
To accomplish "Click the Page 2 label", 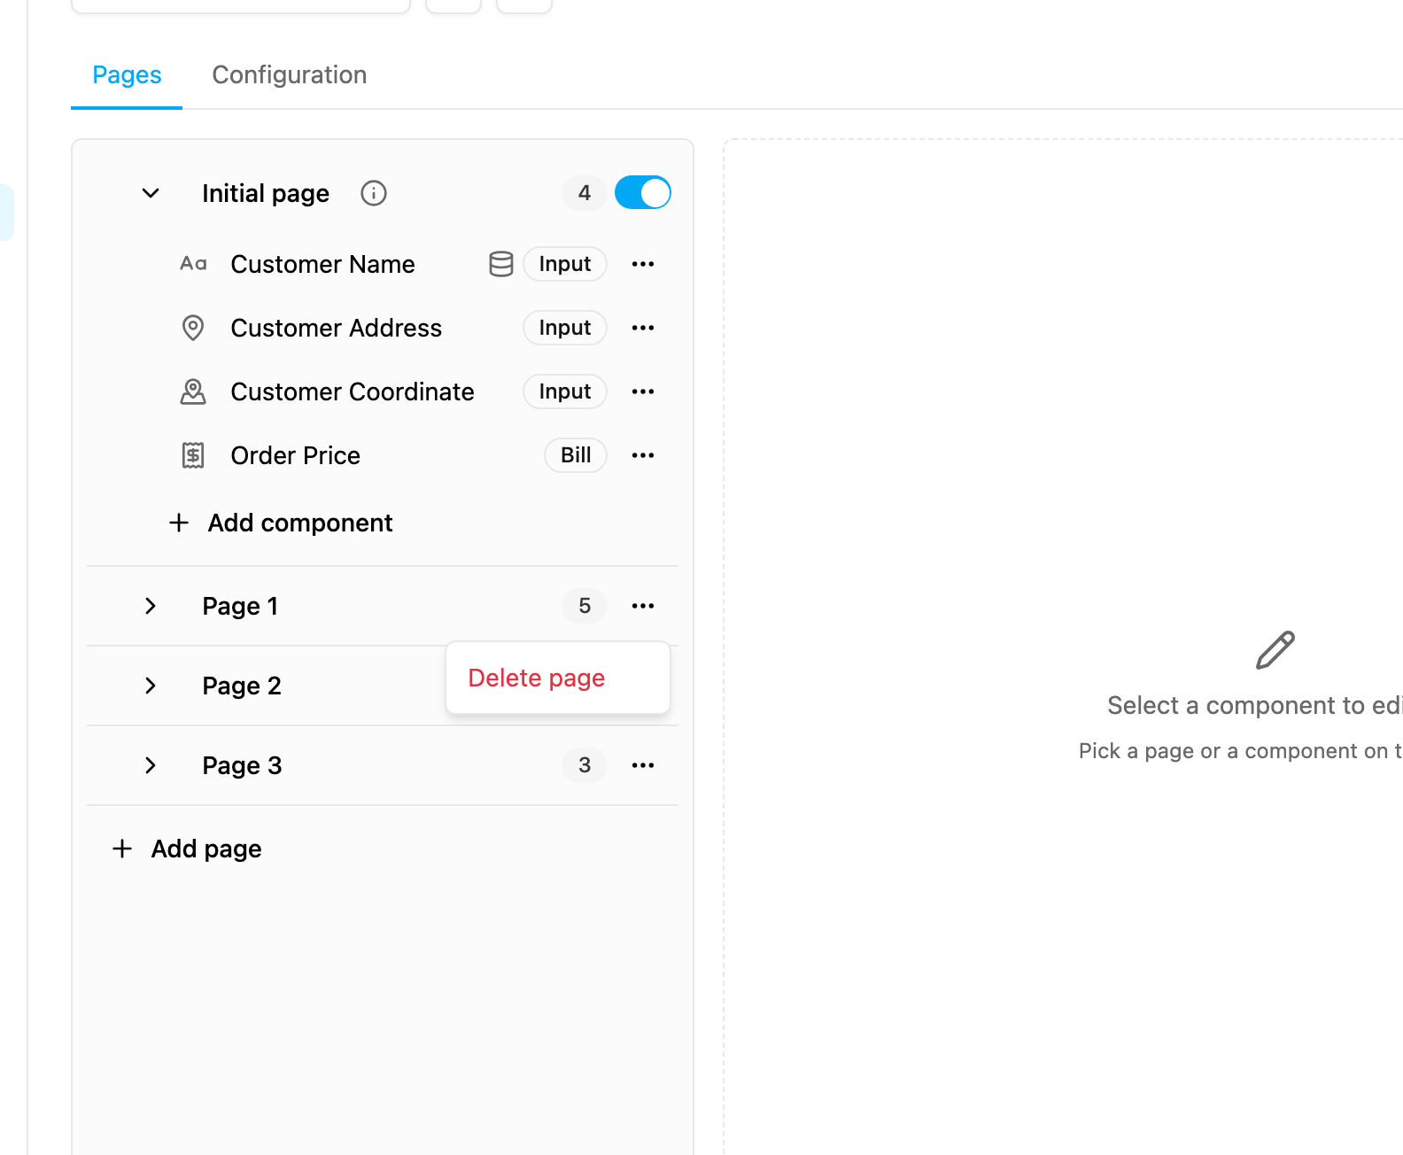I will pos(242,686).
